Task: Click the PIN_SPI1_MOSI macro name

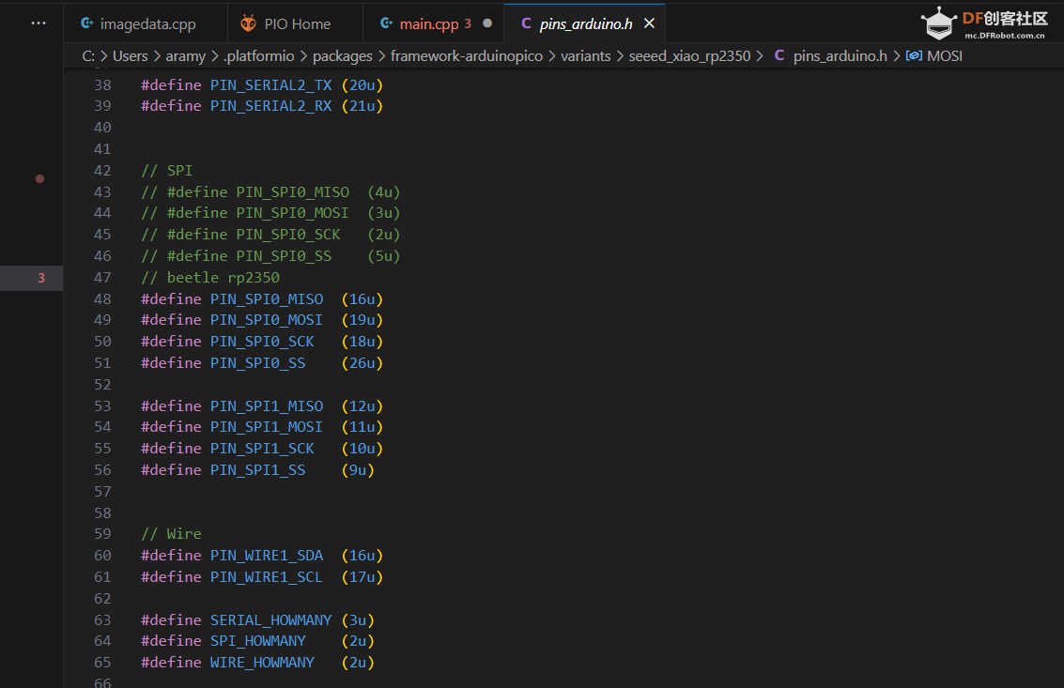Action: point(267,427)
